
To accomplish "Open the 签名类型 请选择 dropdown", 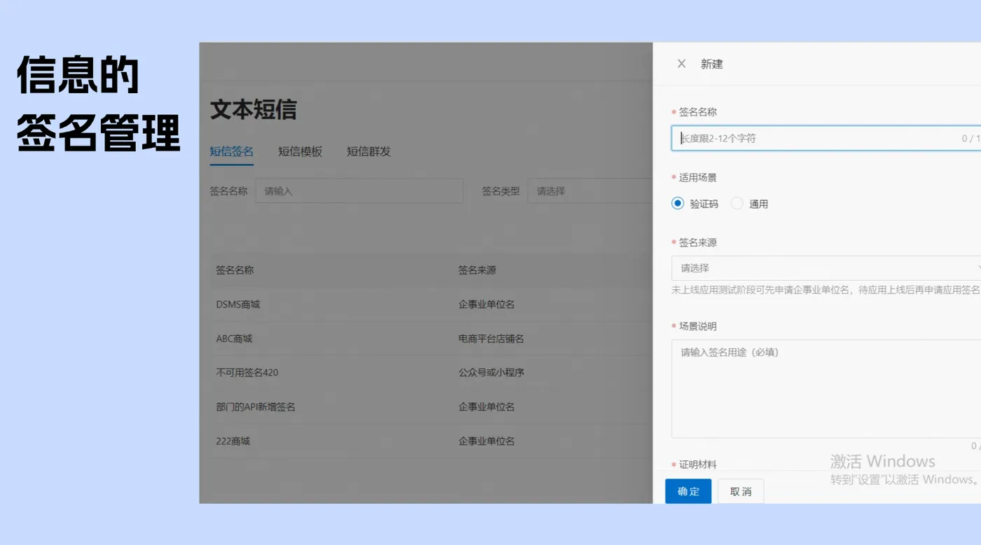I will point(590,191).
